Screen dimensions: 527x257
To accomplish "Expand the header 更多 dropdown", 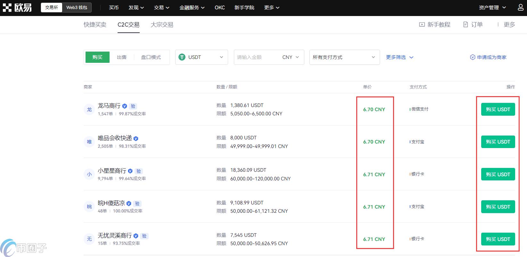I will pyautogui.click(x=272, y=7).
